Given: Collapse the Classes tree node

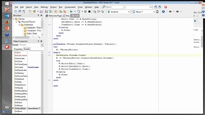Looking at the screenshot, I should pos(13,19).
